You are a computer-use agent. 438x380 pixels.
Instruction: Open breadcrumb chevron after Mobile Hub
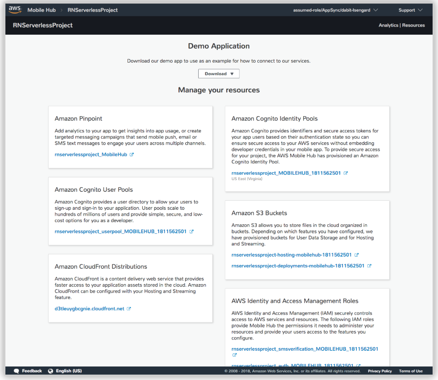(61, 10)
